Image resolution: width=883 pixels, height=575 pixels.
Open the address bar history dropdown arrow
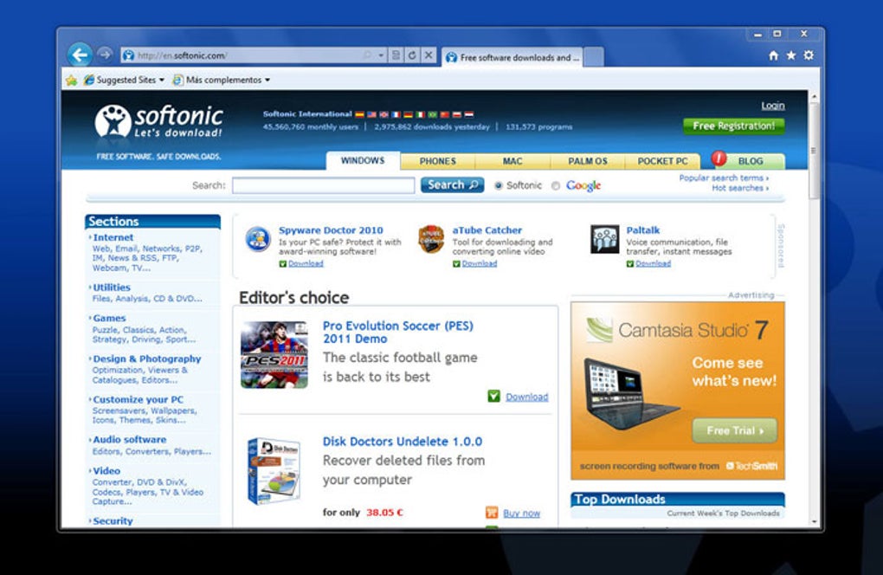[x=381, y=55]
